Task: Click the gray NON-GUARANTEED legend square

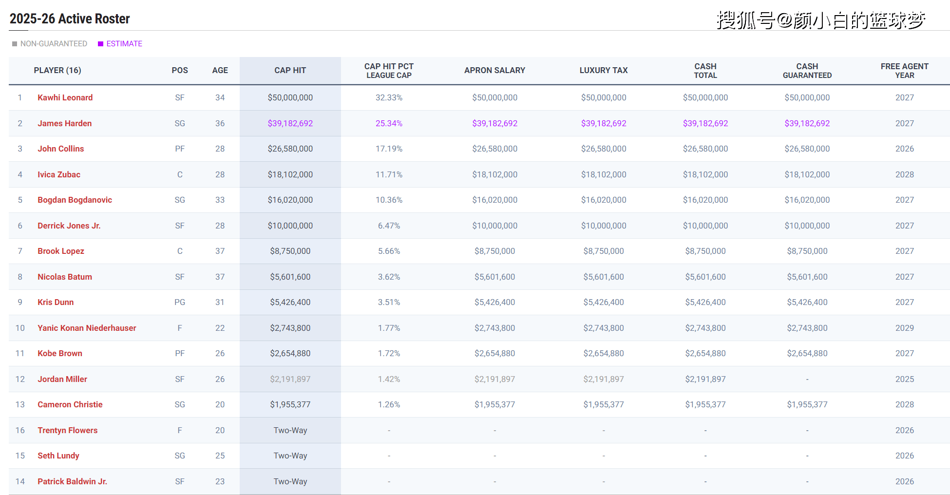Action: [x=15, y=44]
